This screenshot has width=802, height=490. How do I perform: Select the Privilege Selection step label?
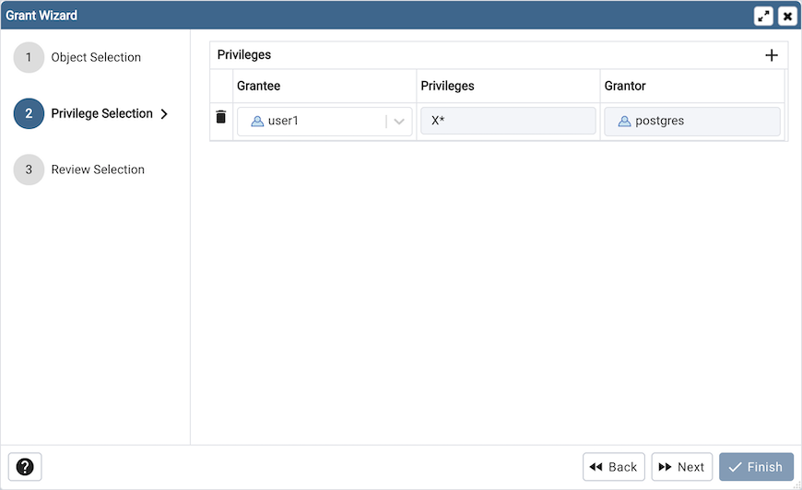tap(101, 113)
